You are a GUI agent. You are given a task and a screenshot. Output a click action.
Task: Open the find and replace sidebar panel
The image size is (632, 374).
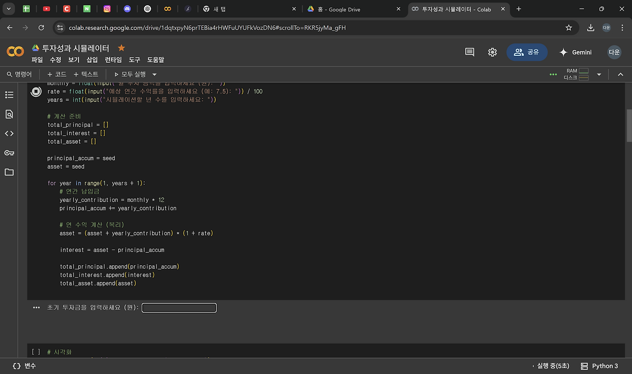9,114
